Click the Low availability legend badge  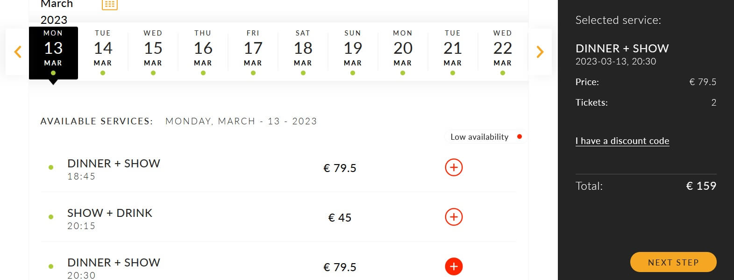coord(485,137)
